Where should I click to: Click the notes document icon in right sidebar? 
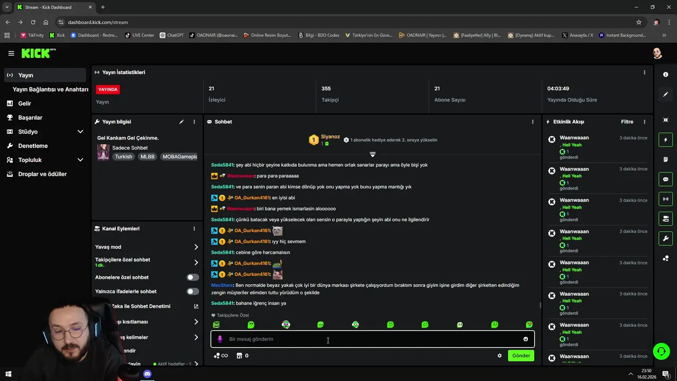[x=665, y=159]
